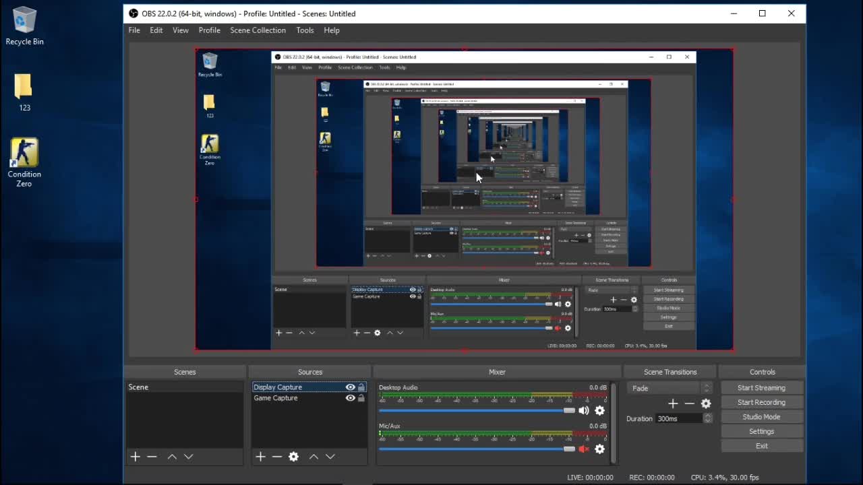Open transition properties gear icon
This screenshot has height=485, width=863.
click(x=706, y=403)
